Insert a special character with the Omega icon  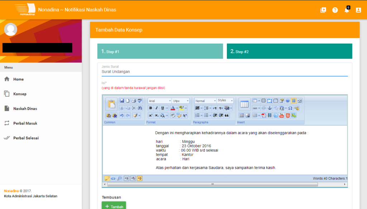(290, 108)
